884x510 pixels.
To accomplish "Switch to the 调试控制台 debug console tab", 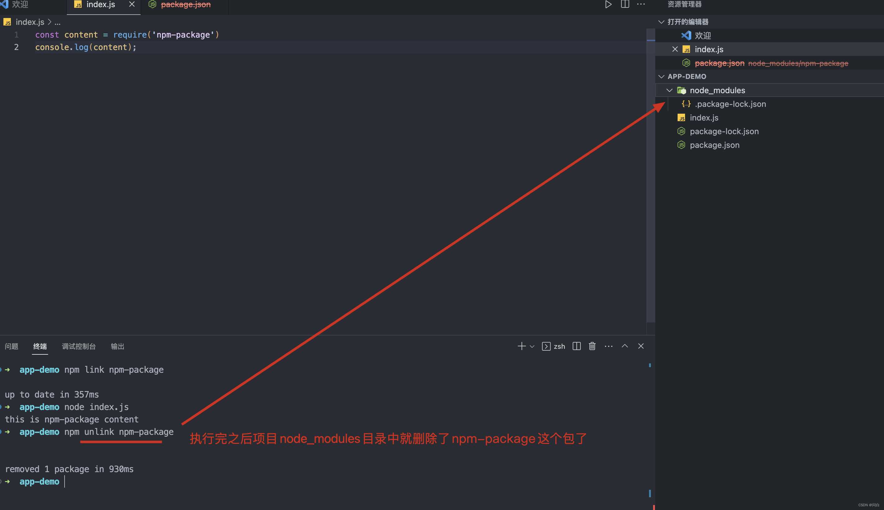I will pyautogui.click(x=79, y=346).
